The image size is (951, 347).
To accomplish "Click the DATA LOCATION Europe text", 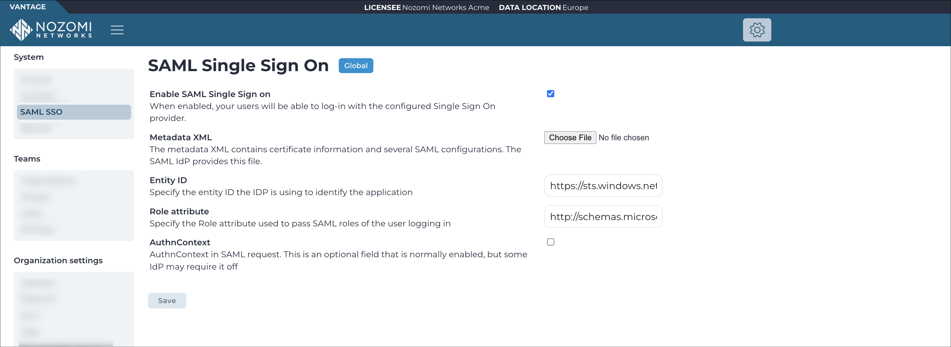I will pos(543,7).
